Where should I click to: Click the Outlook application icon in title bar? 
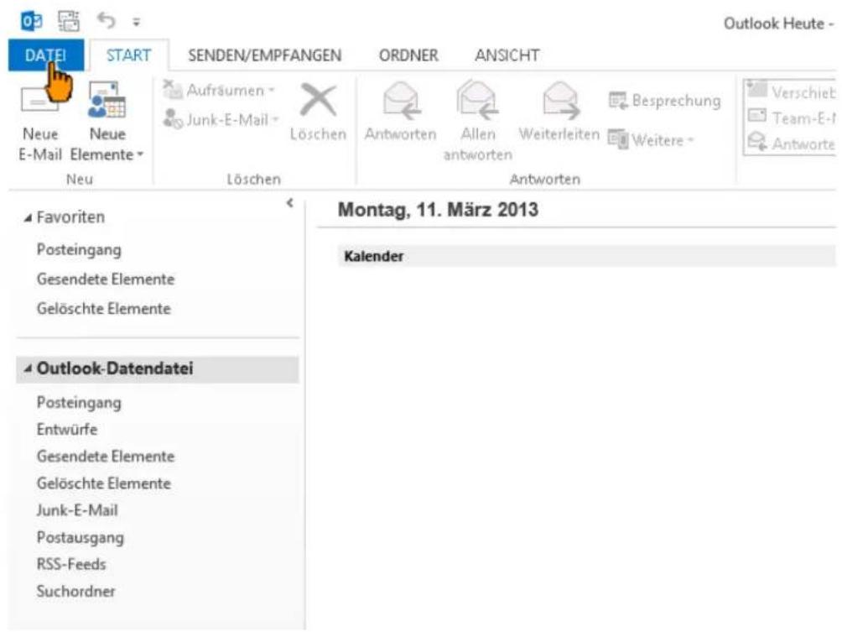coord(31,22)
